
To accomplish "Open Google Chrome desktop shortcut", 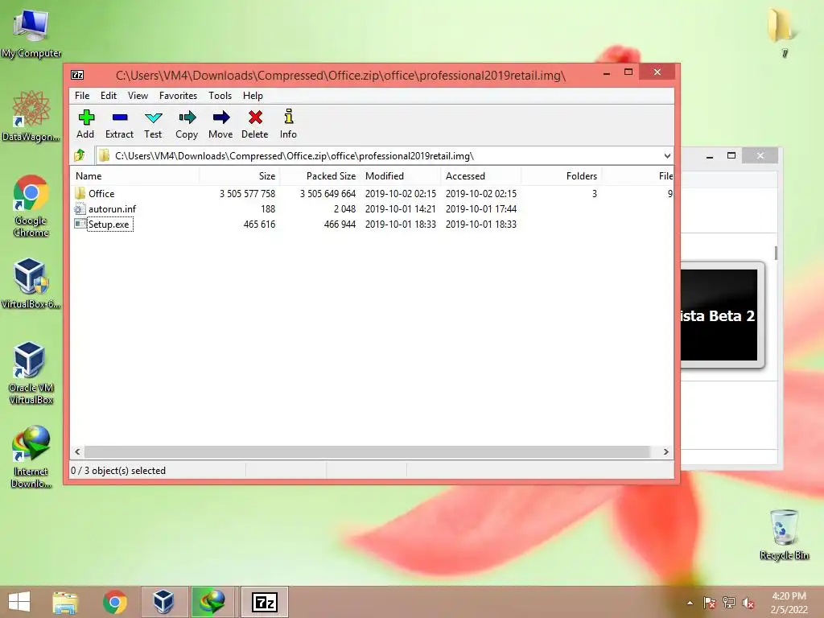I will tap(31, 206).
